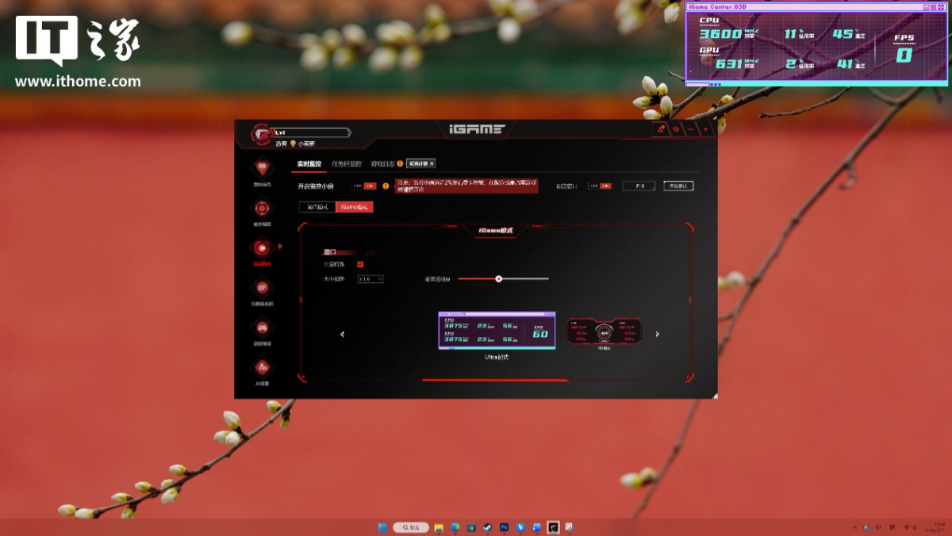The image size is (952, 536).
Task: Click the iGame Center taskbar icon
Action: (x=553, y=527)
